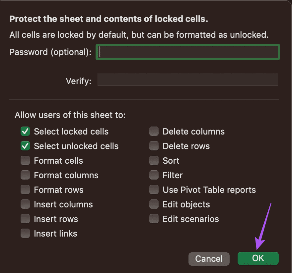This screenshot has height=273, width=292.
Task: Confirm protection with the OK button
Action: (258, 258)
